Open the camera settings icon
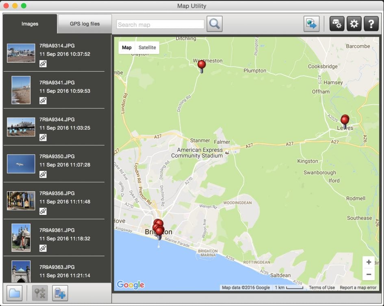384x306 pixels. (x=337, y=23)
